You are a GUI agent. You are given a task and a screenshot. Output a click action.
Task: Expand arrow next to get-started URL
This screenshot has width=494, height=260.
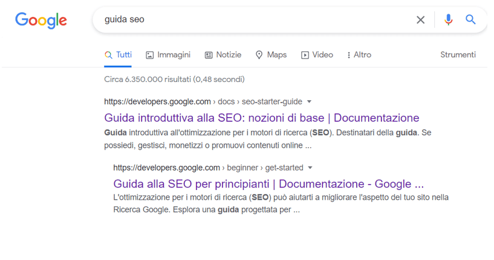point(310,168)
